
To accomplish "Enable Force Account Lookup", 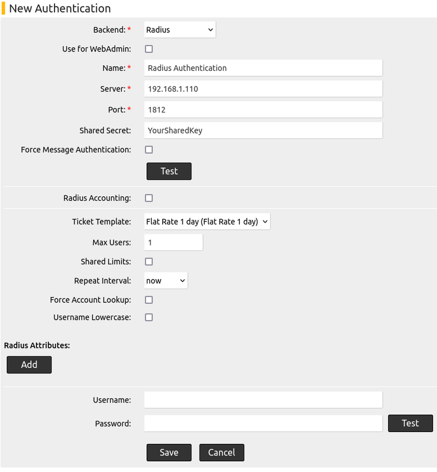I will tap(149, 300).
